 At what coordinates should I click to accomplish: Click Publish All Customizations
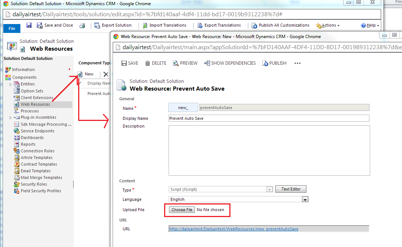pyautogui.click(x=280, y=26)
